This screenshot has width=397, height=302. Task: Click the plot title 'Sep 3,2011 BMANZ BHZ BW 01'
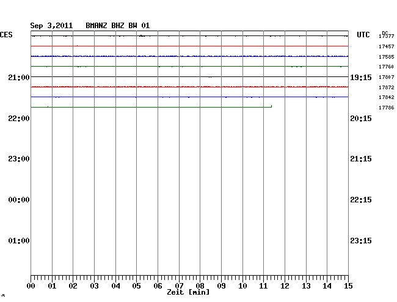tap(90, 26)
